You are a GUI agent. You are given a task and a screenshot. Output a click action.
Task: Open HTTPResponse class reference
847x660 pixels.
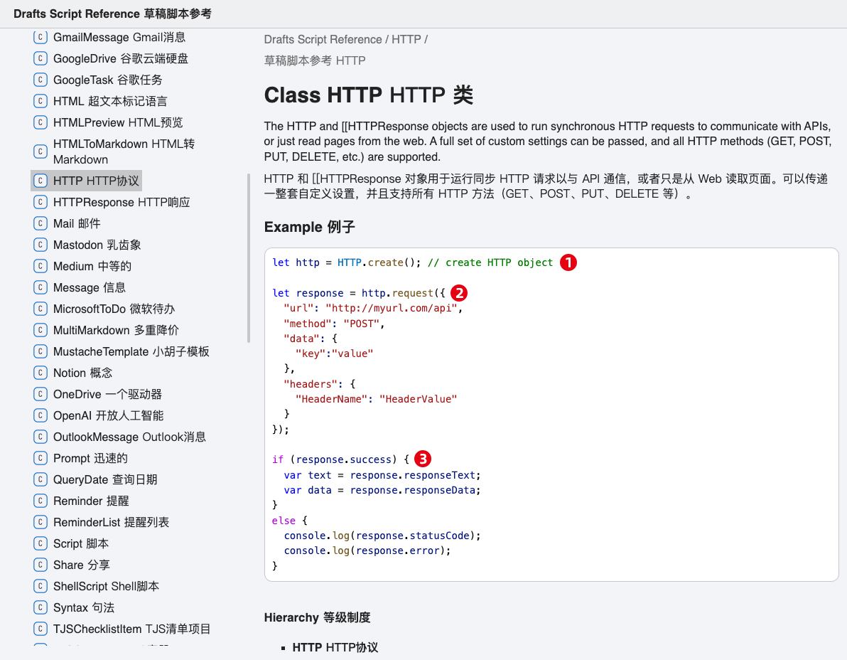[122, 202]
